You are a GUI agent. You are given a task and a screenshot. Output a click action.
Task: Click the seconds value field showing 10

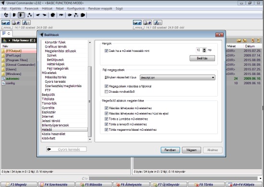(199, 50)
